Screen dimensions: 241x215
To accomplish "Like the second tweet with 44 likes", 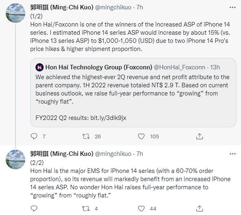I will click(x=141, y=208).
